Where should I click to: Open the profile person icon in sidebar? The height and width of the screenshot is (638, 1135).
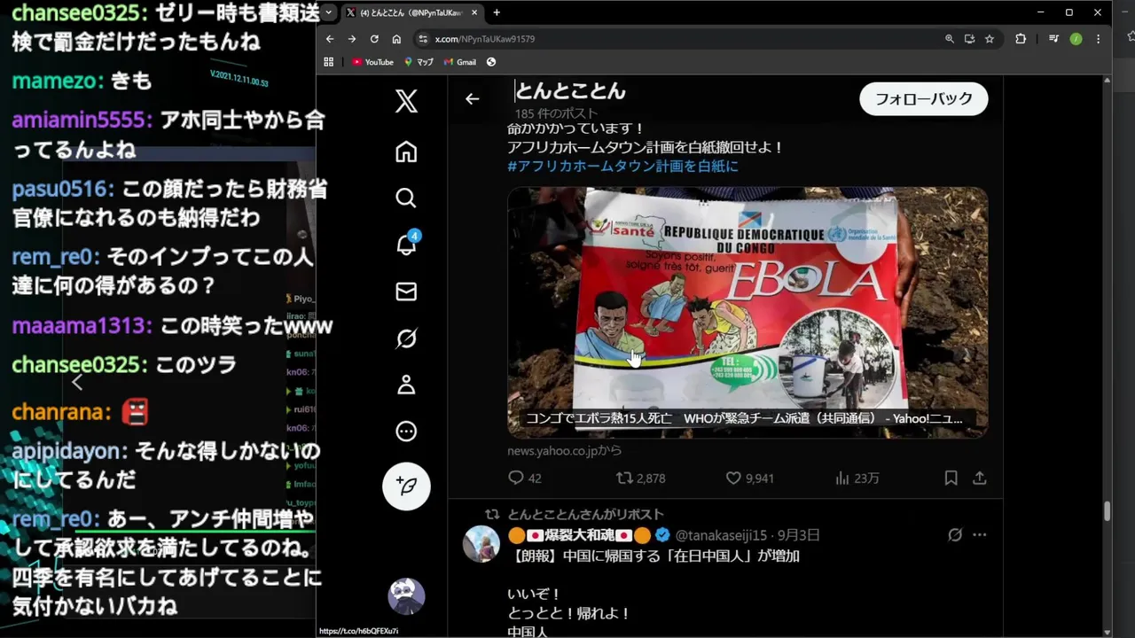coord(406,385)
